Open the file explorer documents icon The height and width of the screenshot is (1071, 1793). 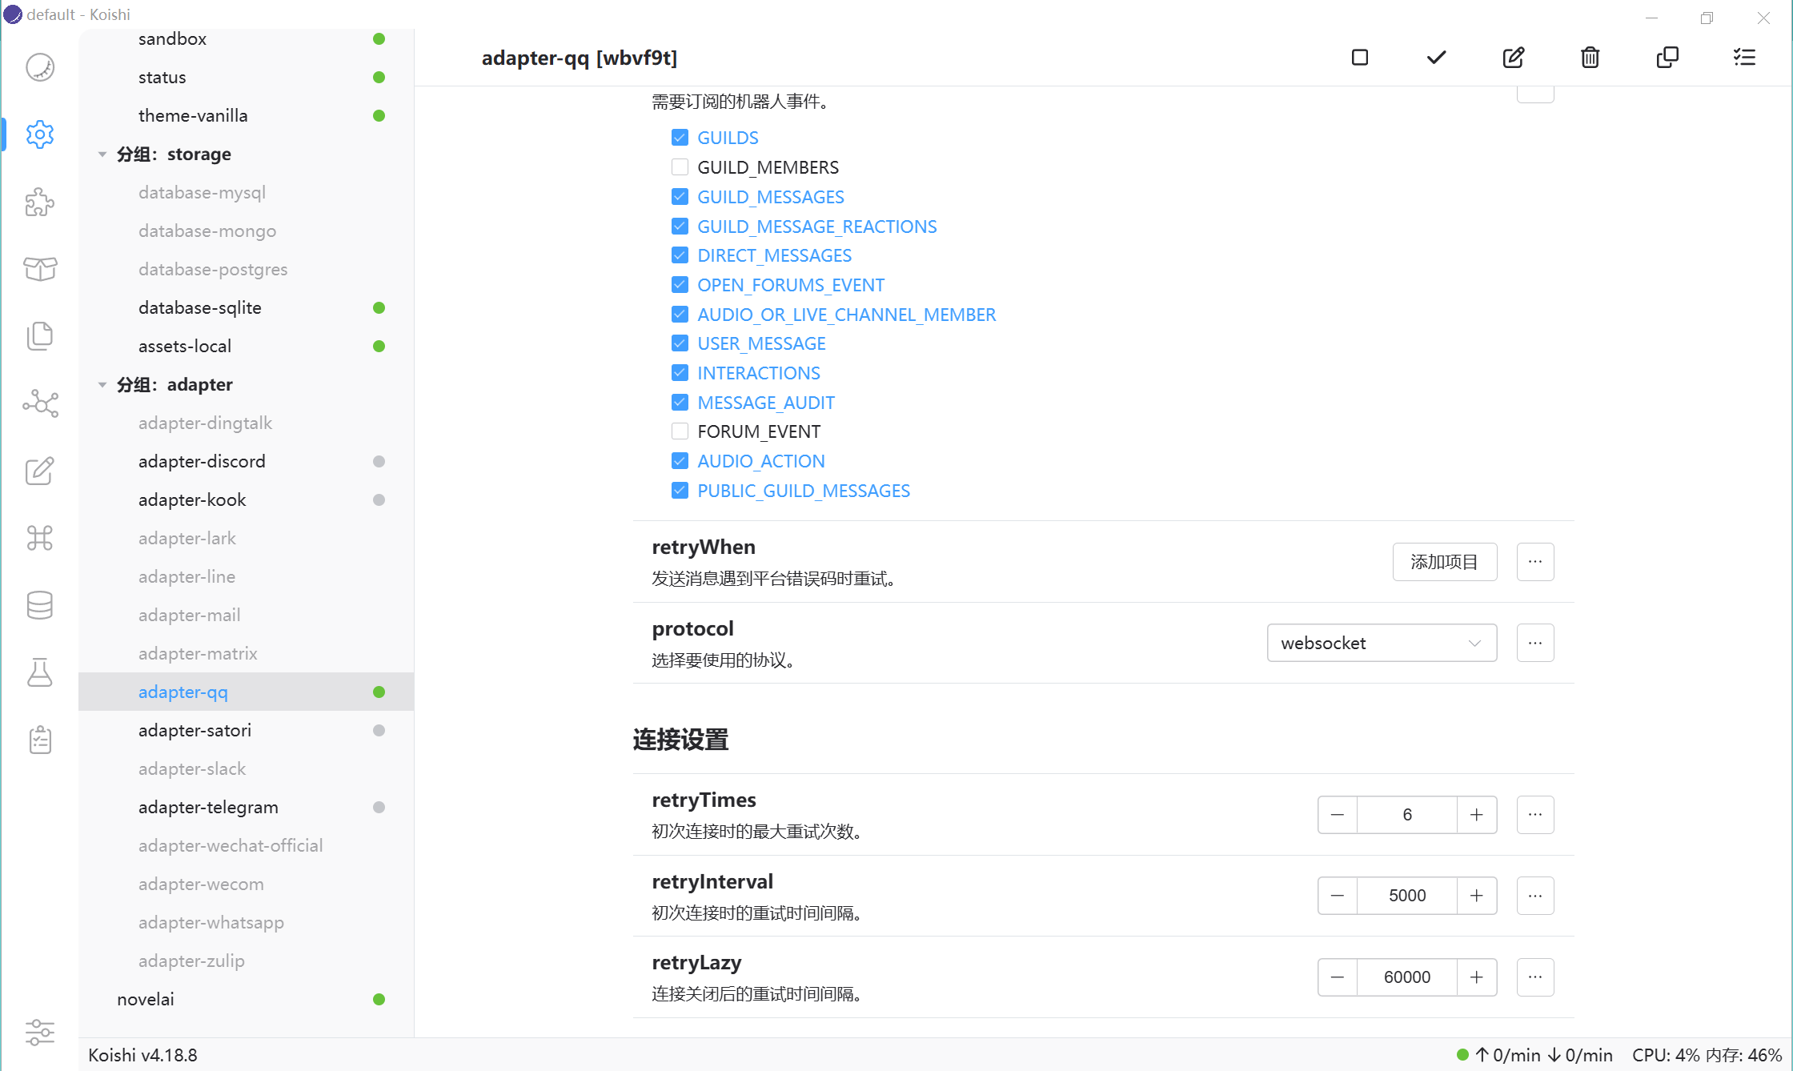click(40, 336)
